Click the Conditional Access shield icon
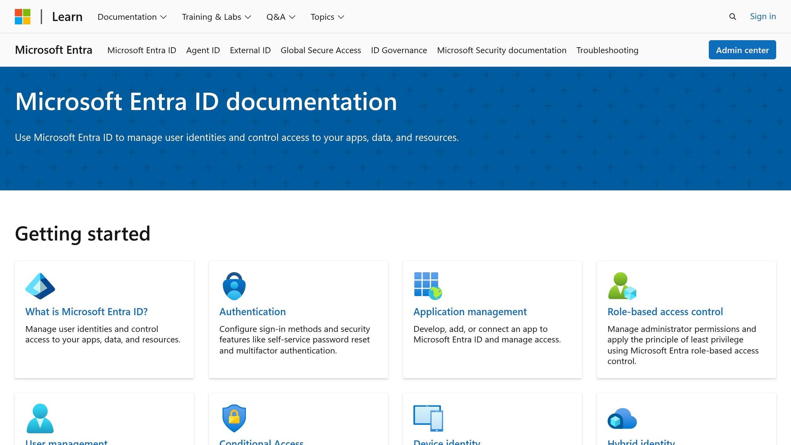 (234, 418)
